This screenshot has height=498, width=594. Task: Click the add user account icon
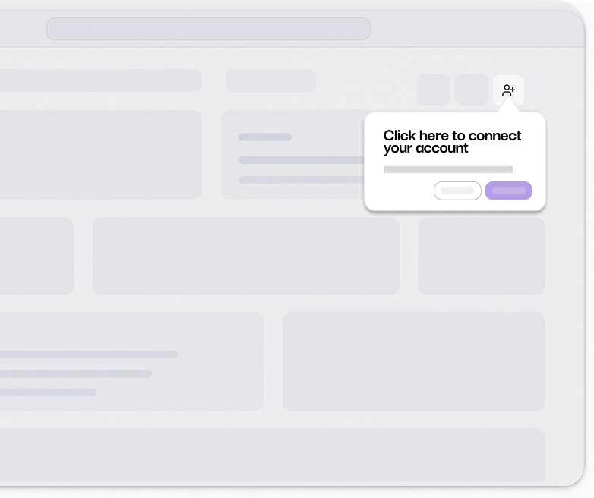point(508,90)
